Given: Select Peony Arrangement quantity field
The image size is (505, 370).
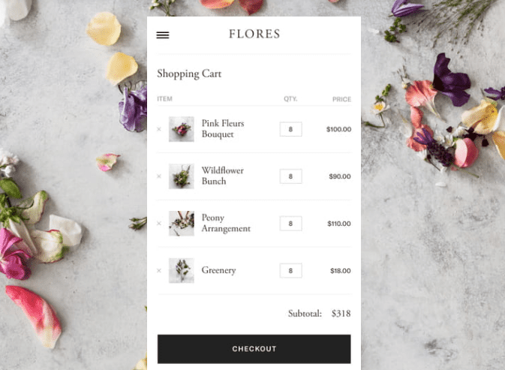Looking at the screenshot, I should point(291,224).
